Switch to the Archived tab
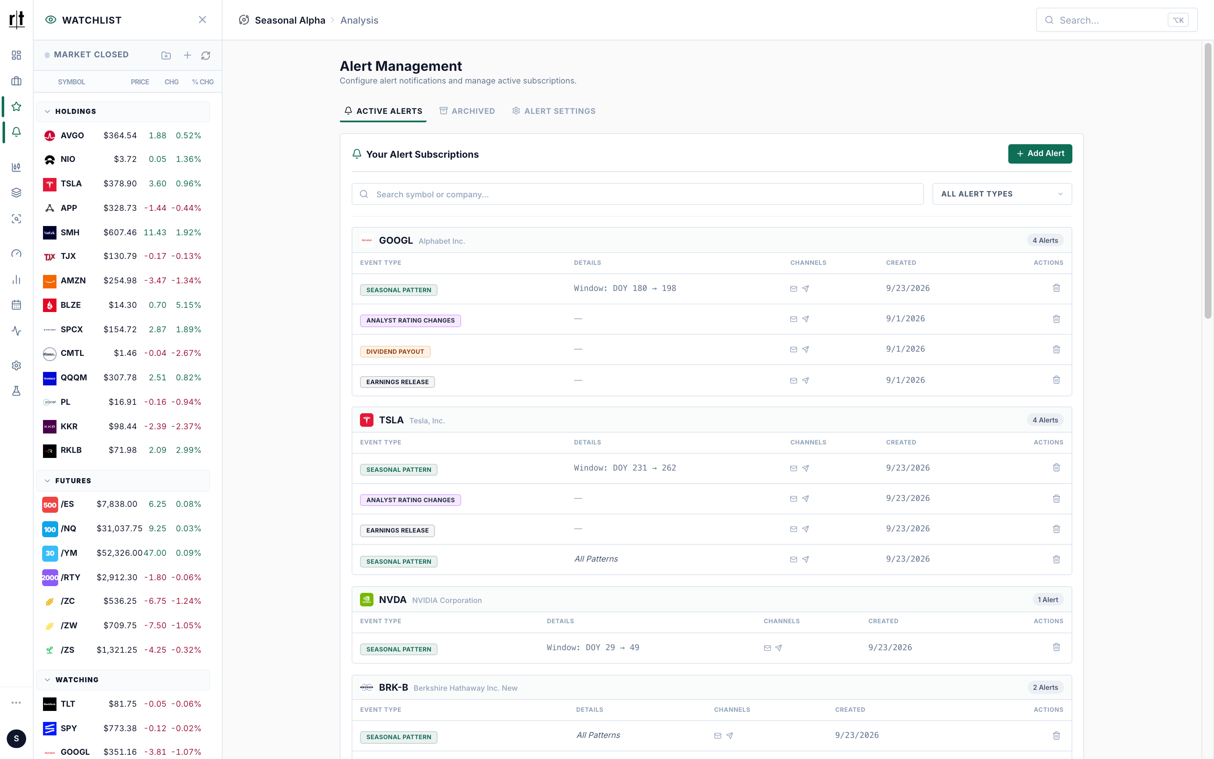The image size is (1214, 759). pos(467,111)
